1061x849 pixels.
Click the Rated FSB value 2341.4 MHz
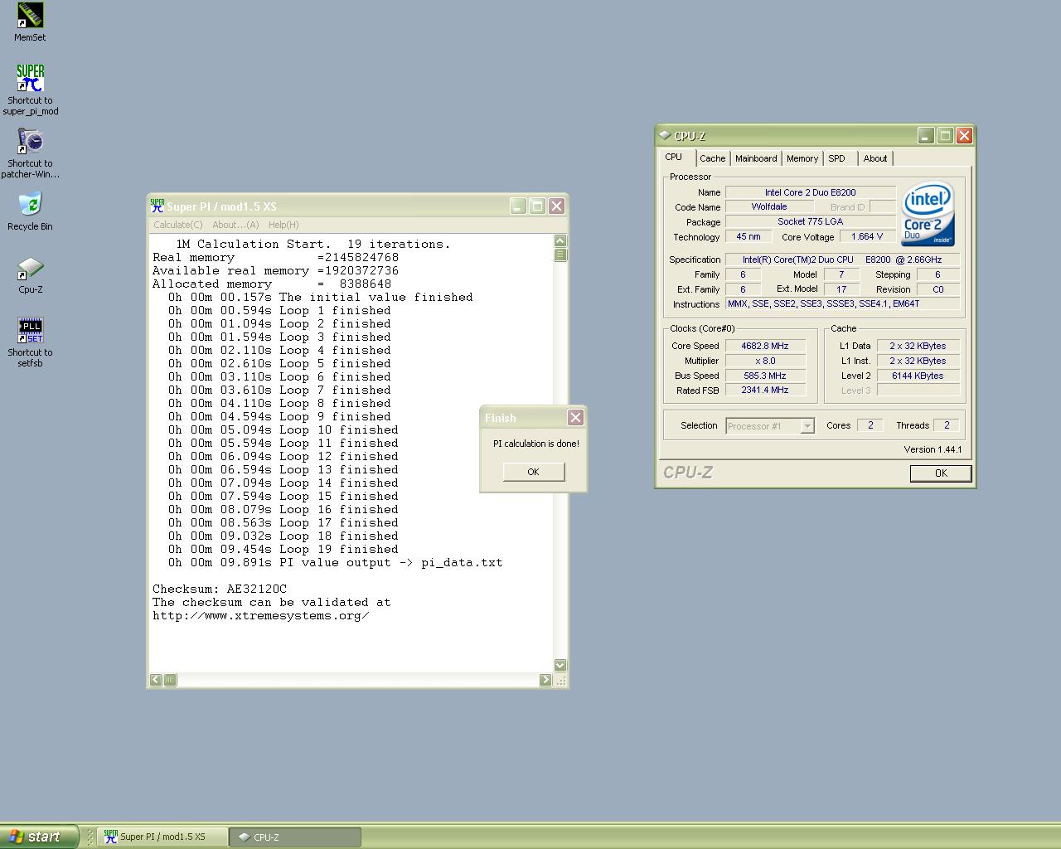765,390
